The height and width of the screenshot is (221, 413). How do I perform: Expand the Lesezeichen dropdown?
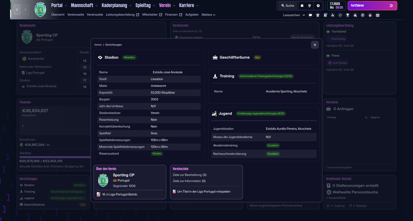[x=294, y=15]
